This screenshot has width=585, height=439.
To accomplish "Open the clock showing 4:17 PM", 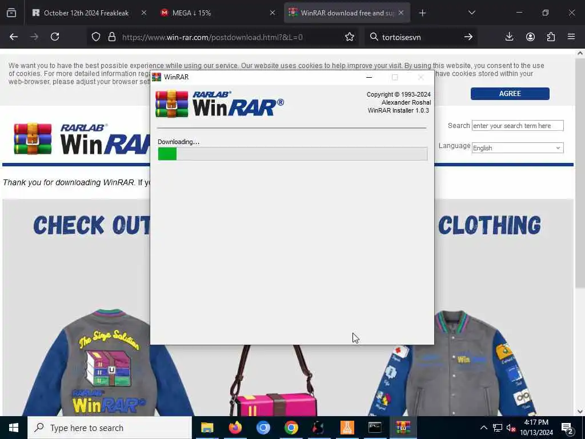I will [536, 428].
